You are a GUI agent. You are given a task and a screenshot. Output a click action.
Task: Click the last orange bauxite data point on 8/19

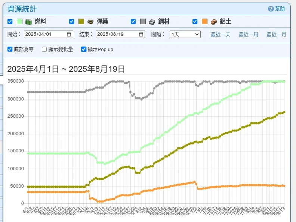click(x=284, y=186)
